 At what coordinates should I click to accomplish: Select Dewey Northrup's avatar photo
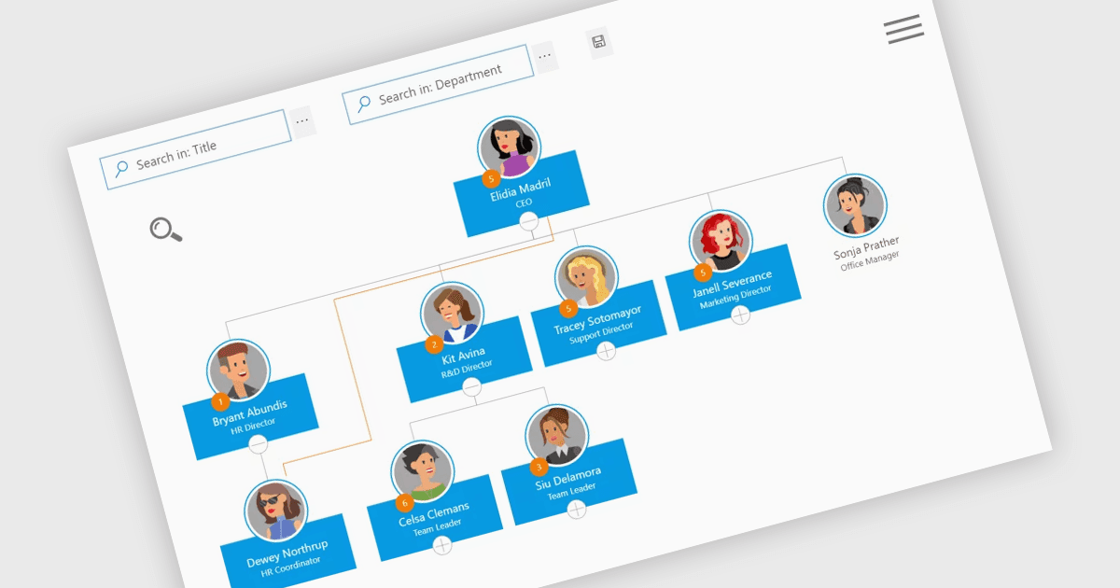(x=275, y=510)
